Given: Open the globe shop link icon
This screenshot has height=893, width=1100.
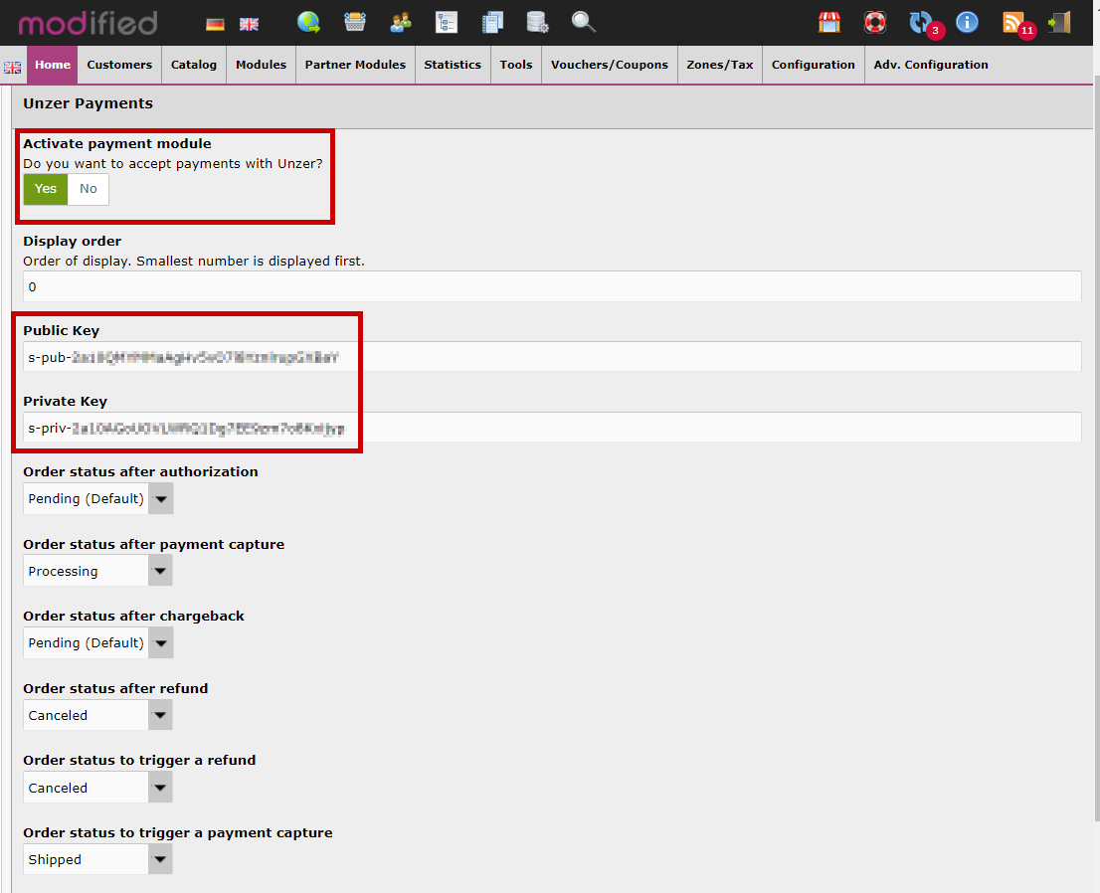Looking at the screenshot, I should pyautogui.click(x=308, y=23).
